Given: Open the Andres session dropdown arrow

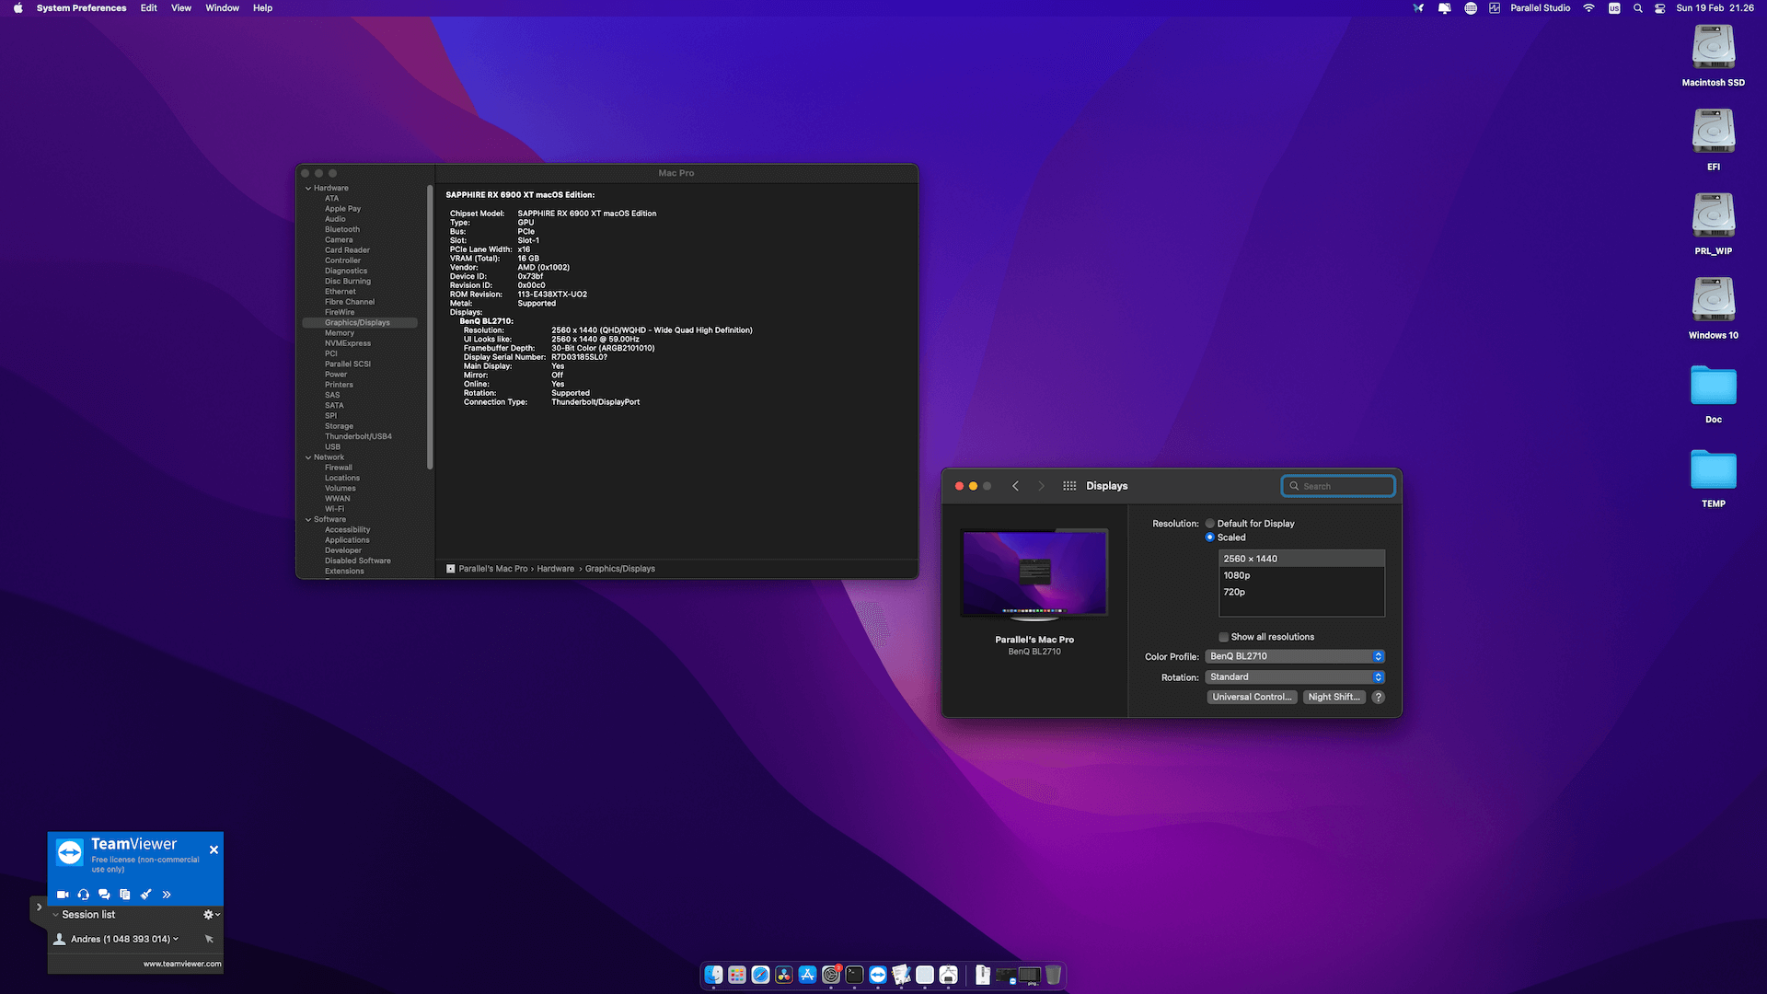Looking at the screenshot, I should tap(176, 939).
